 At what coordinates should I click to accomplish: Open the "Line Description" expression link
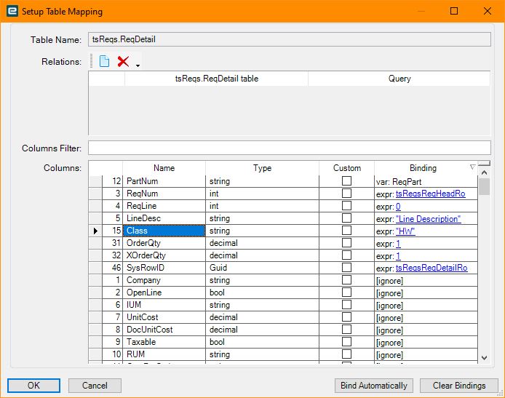tap(428, 219)
